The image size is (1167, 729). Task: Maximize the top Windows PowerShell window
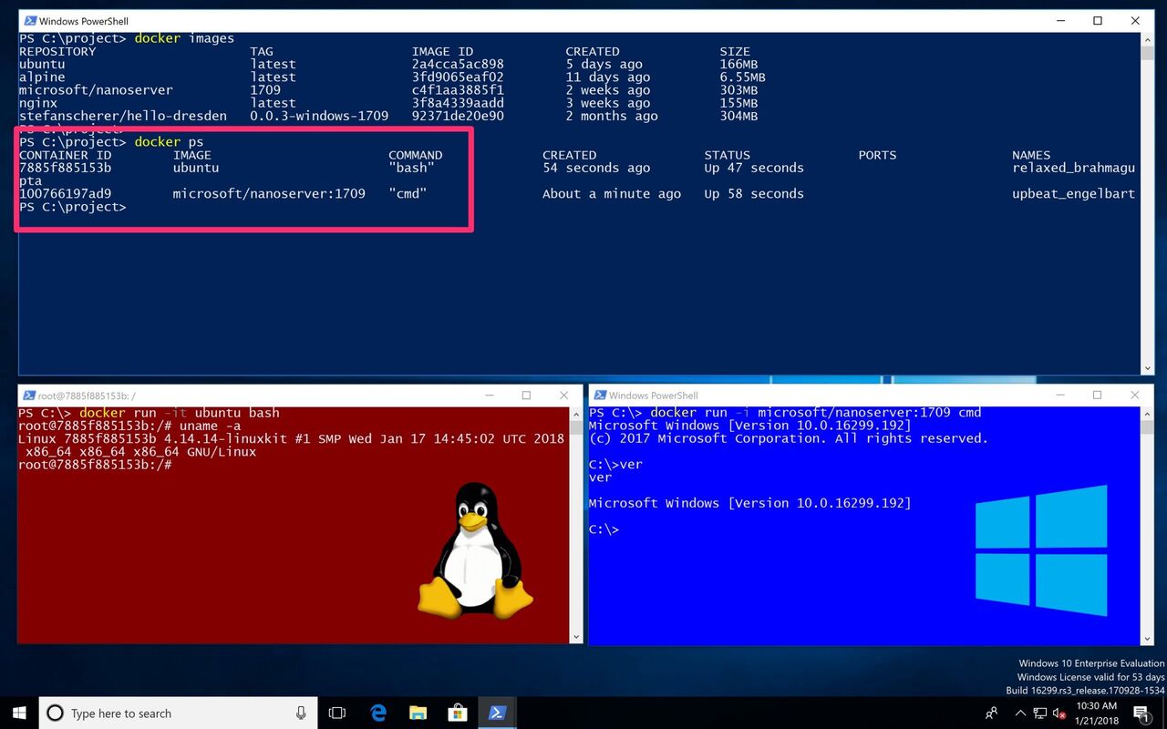(1098, 21)
